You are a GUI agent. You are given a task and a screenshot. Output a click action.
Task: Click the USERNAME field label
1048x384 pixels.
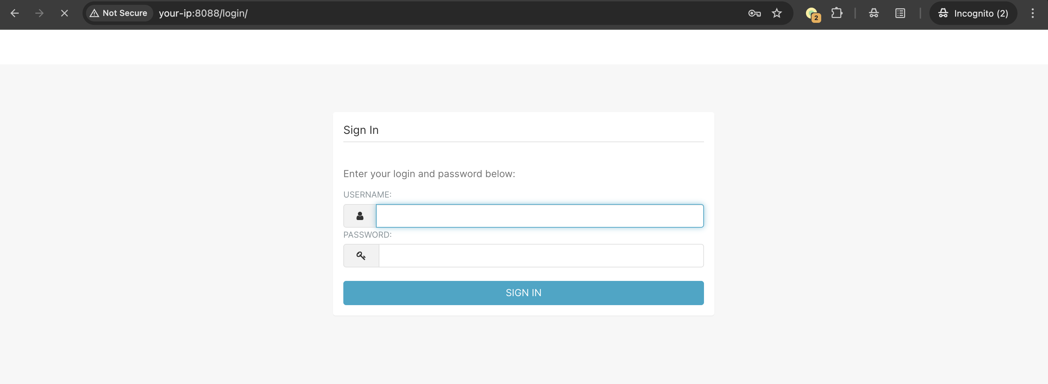click(x=367, y=195)
